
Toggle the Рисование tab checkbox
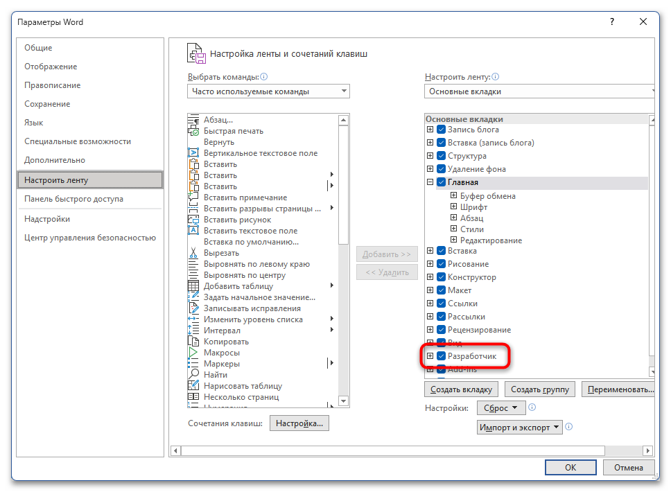[441, 264]
